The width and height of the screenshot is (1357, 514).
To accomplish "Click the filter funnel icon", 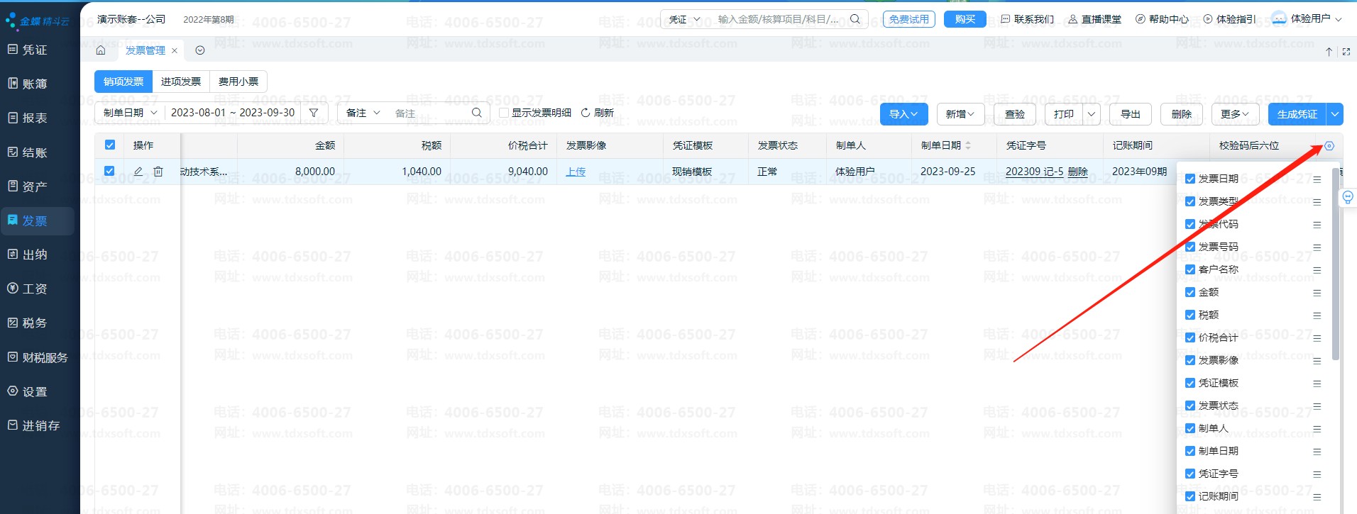I will tap(314, 113).
